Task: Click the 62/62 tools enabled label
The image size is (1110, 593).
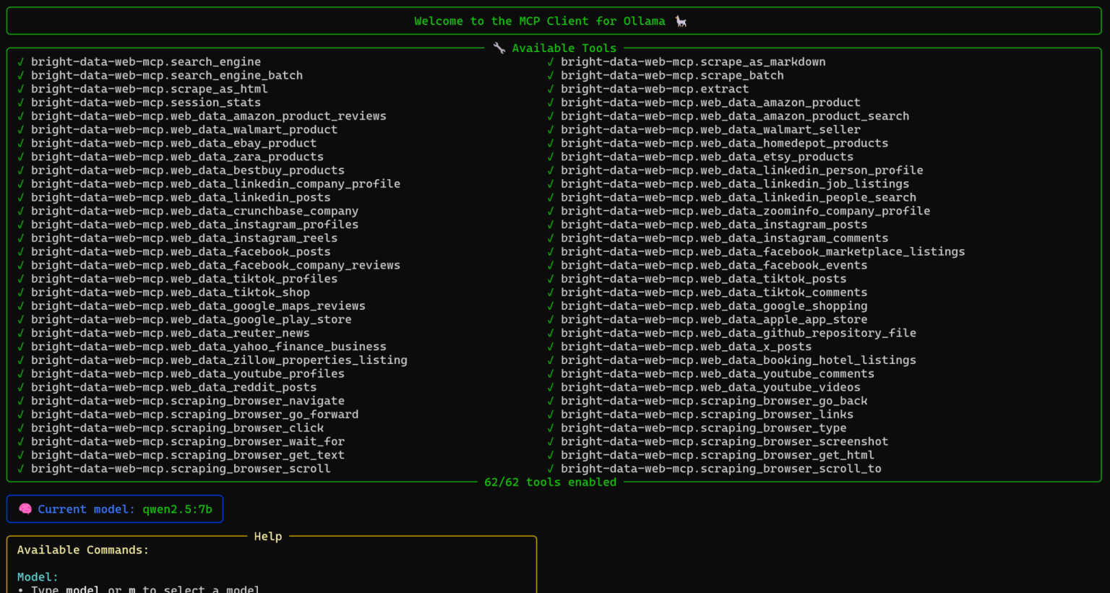Action: (x=551, y=482)
